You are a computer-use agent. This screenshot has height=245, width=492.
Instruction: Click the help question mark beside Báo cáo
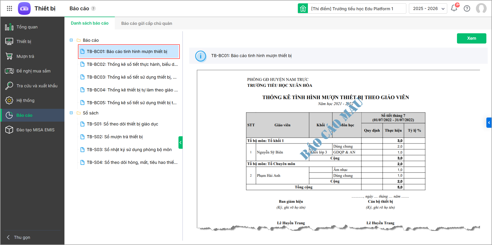[x=94, y=8]
